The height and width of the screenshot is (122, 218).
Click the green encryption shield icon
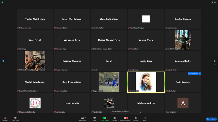pos(2,2)
